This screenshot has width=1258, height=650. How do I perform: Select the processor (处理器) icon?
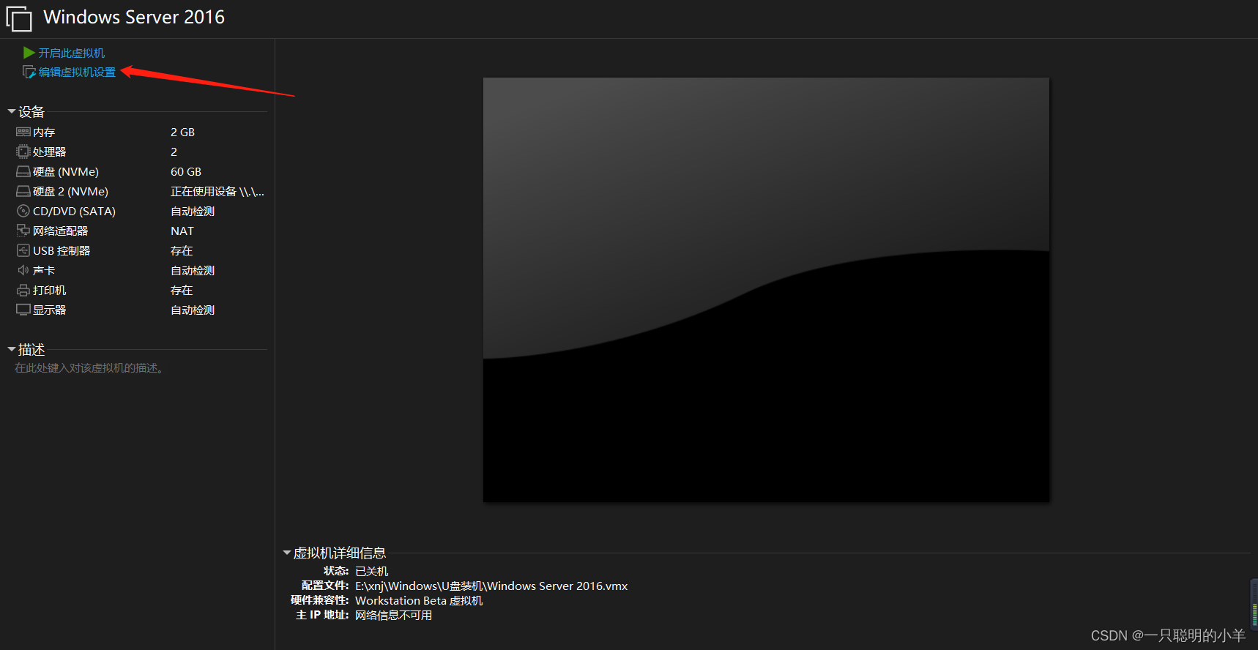[23, 152]
